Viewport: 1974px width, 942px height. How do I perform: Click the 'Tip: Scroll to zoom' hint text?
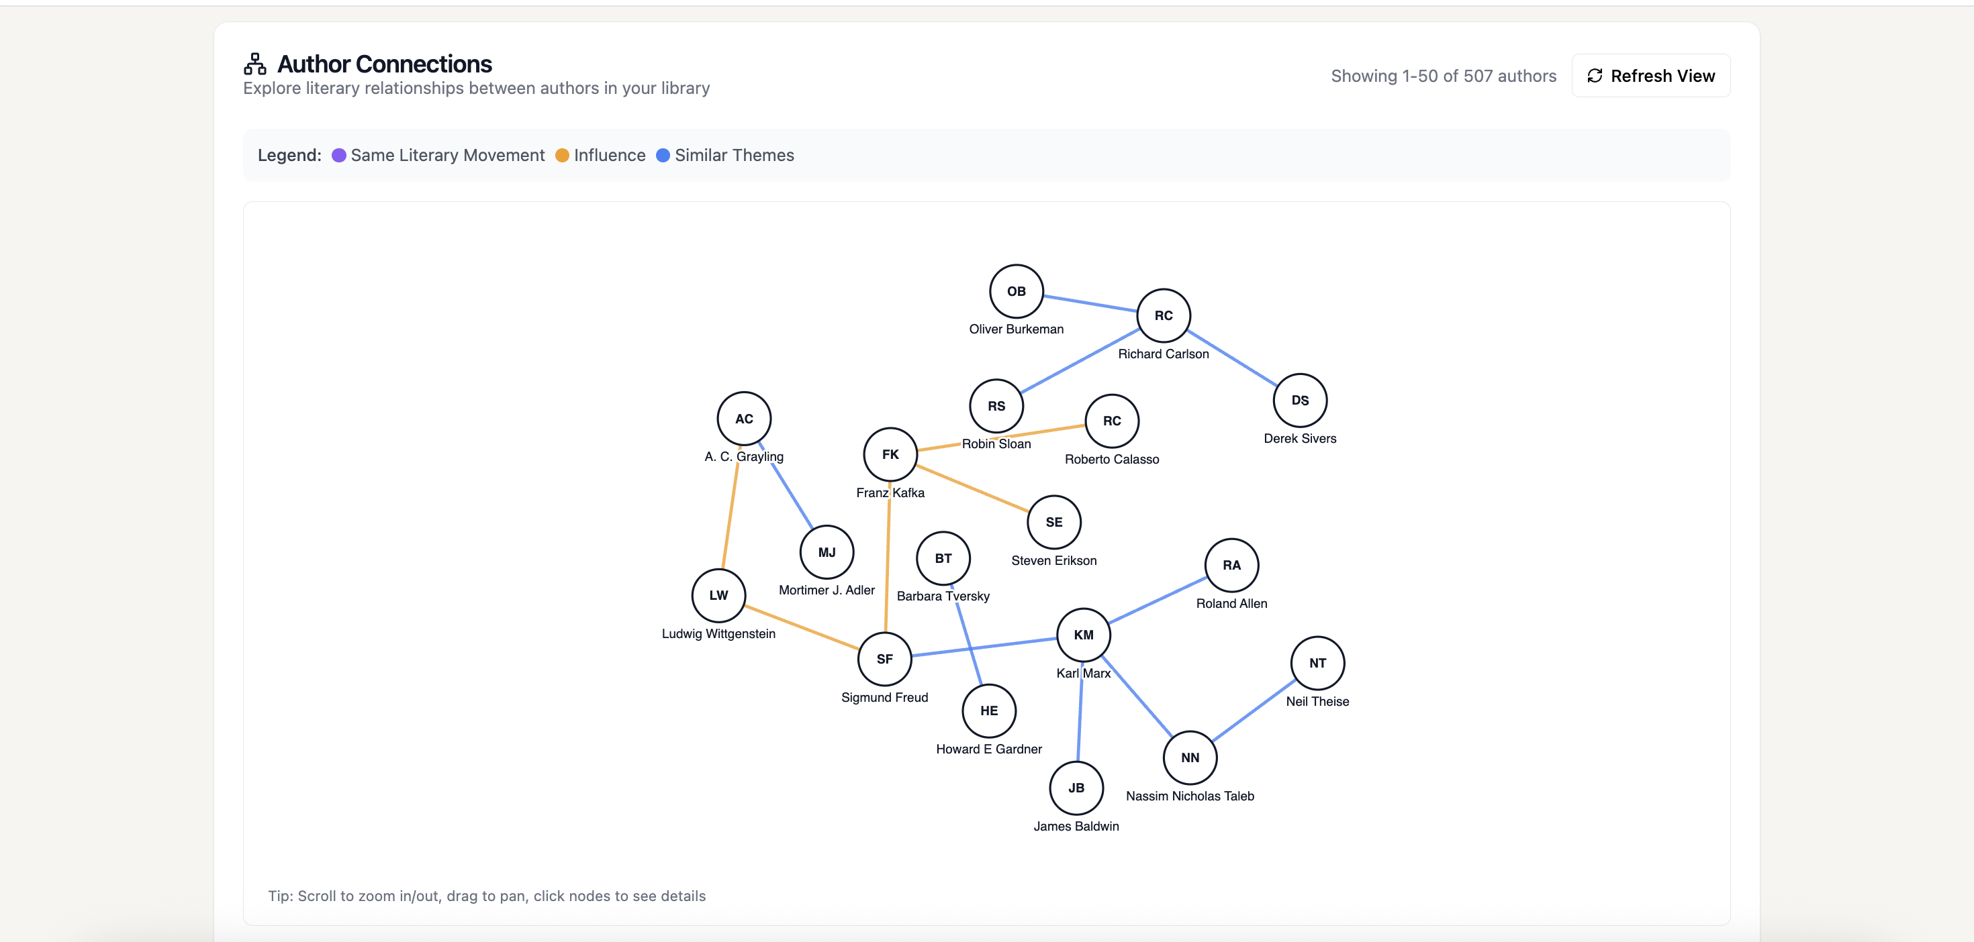pos(487,896)
